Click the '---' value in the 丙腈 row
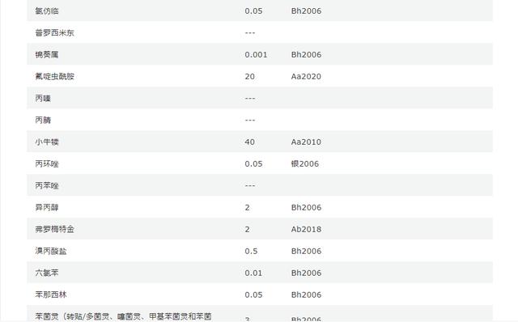The width and height of the screenshot is (518, 322). pos(250,120)
